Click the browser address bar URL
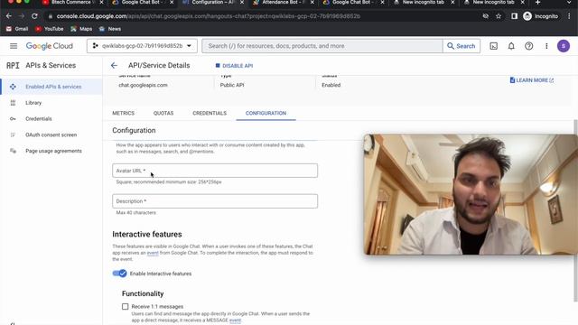Image resolution: width=578 pixels, height=325 pixels. coord(209,16)
